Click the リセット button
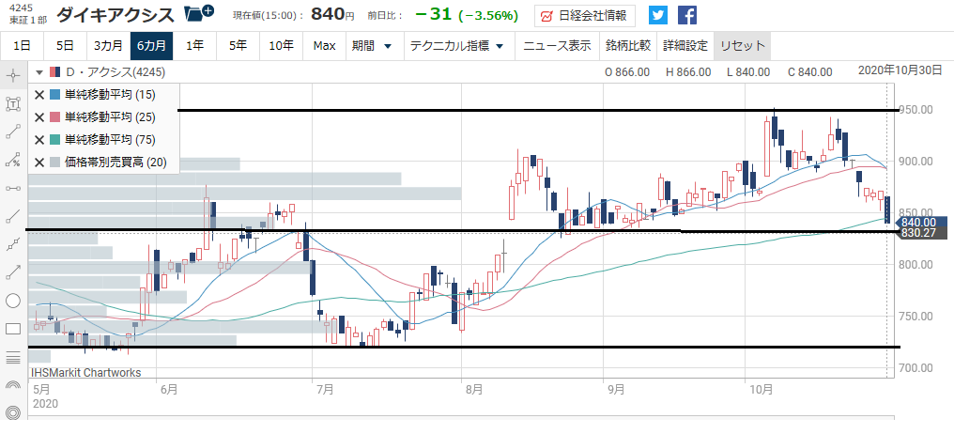Viewport: 954px width, 434px height. 743,46
